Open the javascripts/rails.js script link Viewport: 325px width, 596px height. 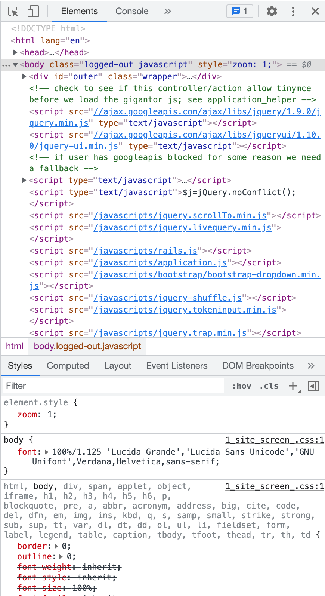[x=145, y=251]
